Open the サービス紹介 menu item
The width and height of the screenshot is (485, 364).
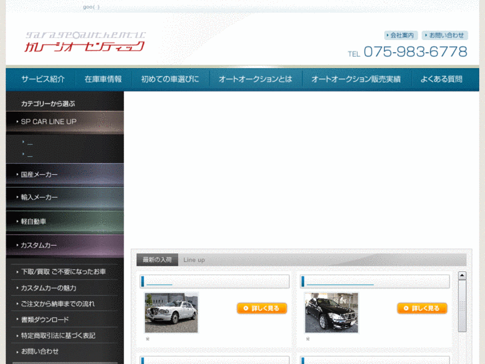tap(43, 79)
